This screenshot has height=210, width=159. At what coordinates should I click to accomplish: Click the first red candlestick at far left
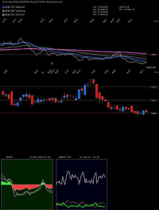pyautogui.click(x=3, y=93)
